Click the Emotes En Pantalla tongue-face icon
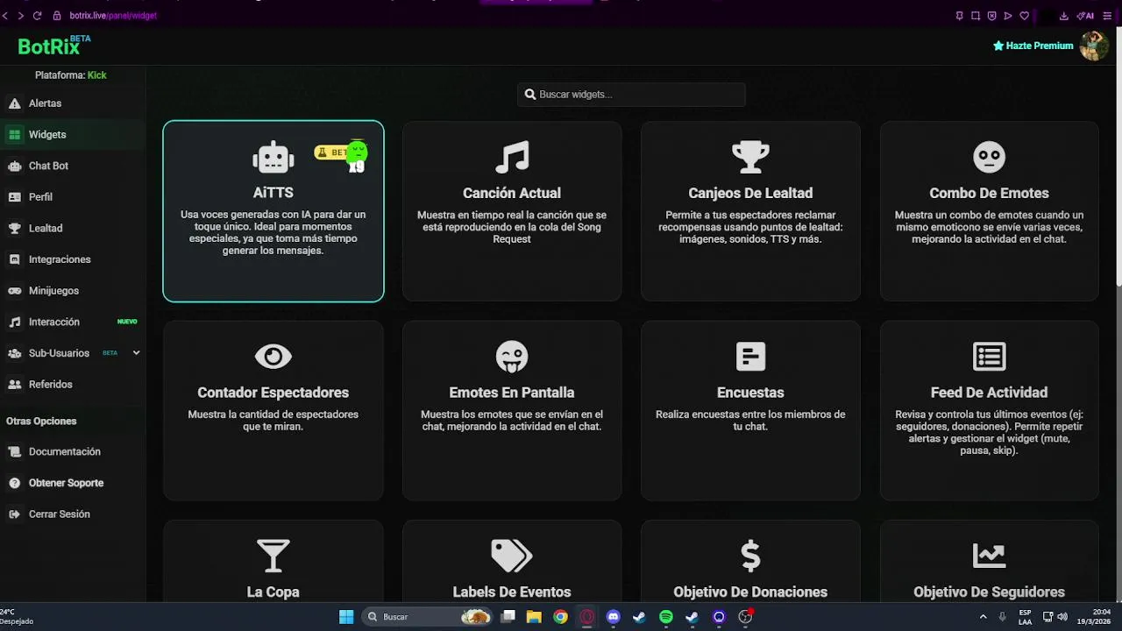Image resolution: width=1122 pixels, height=631 pixels. click(x=512, y=357)
